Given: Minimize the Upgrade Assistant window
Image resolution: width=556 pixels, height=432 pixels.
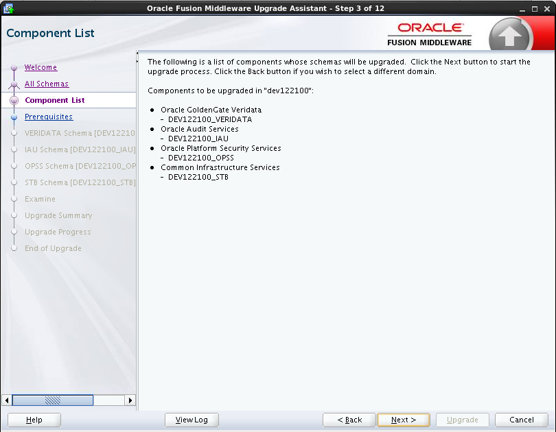Looking at the screenshot, I should pyautogui.click(x=522, y=9).
